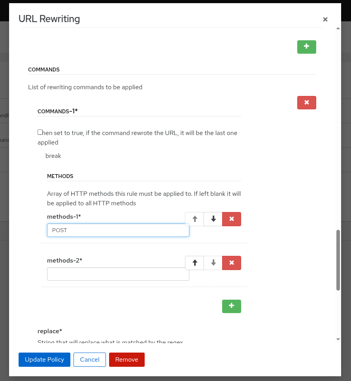Image resolution: width=351 pixels, height=381 pixels.
Task: Delete the methods-1 entry
Action: pyautogui.click(x=232, y=219)
